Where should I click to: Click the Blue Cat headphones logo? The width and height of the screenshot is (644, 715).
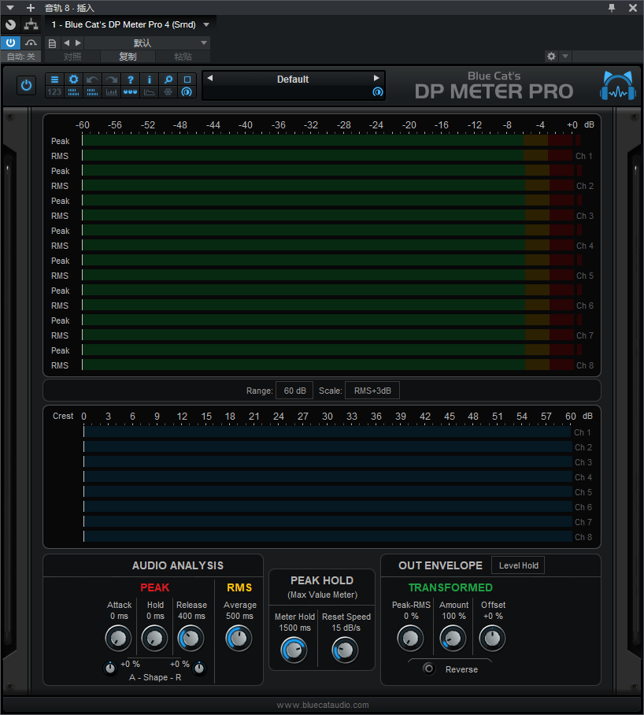pos(618,85)
